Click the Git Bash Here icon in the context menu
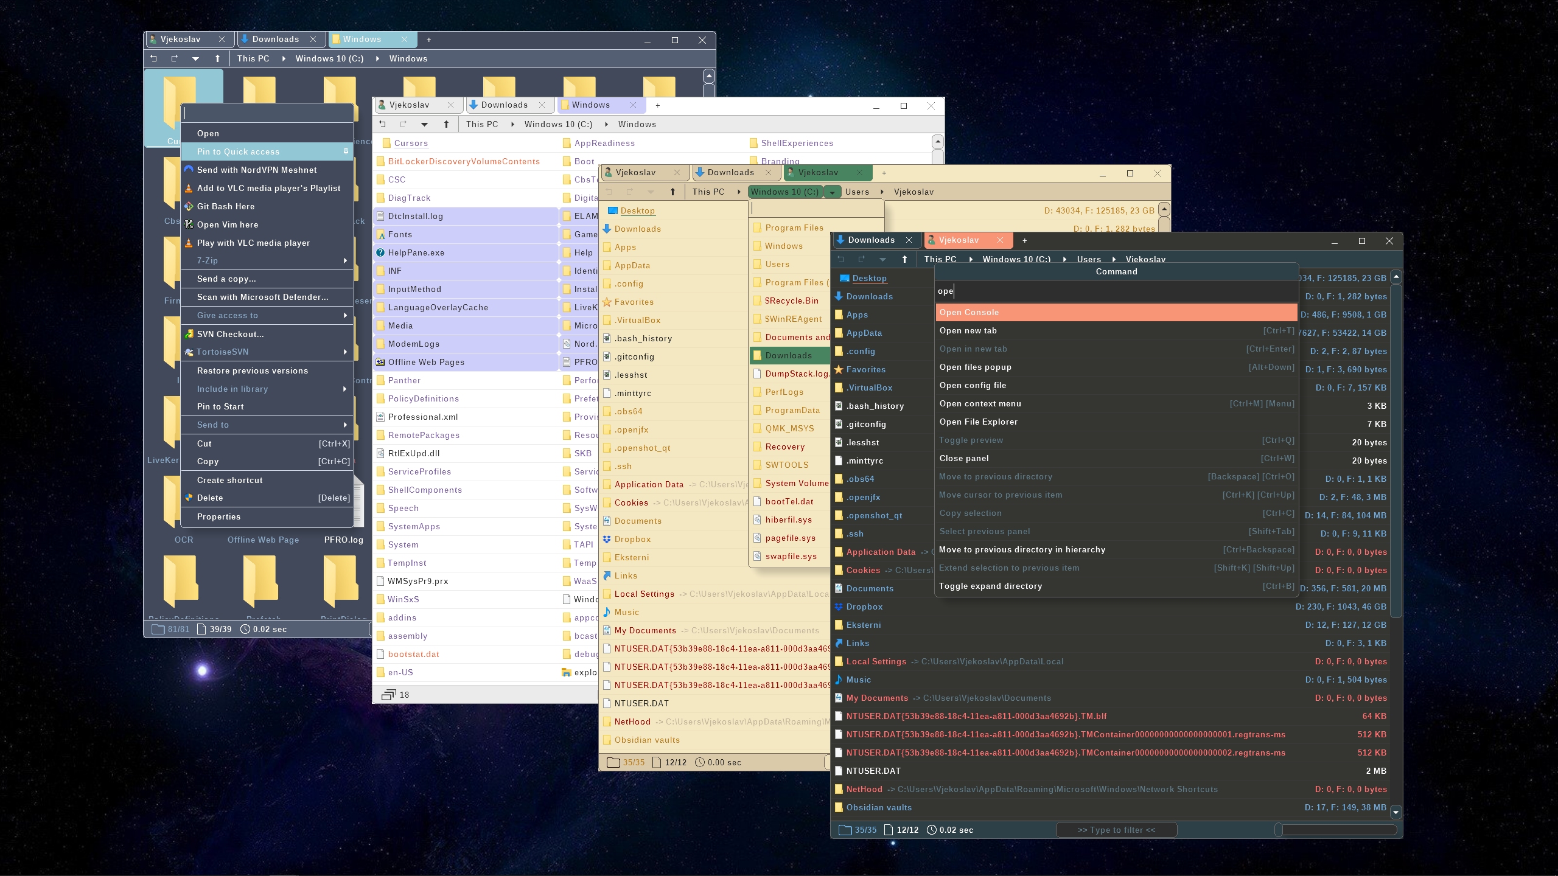 (x=189, y=206)
